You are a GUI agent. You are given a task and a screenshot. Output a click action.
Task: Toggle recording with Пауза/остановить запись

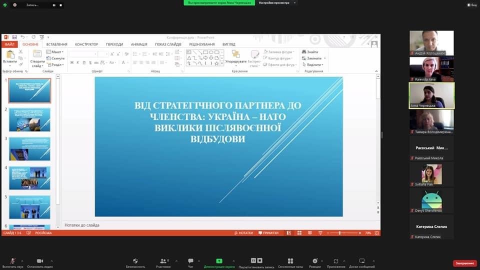pyautogui.click(x=256, y=261)
